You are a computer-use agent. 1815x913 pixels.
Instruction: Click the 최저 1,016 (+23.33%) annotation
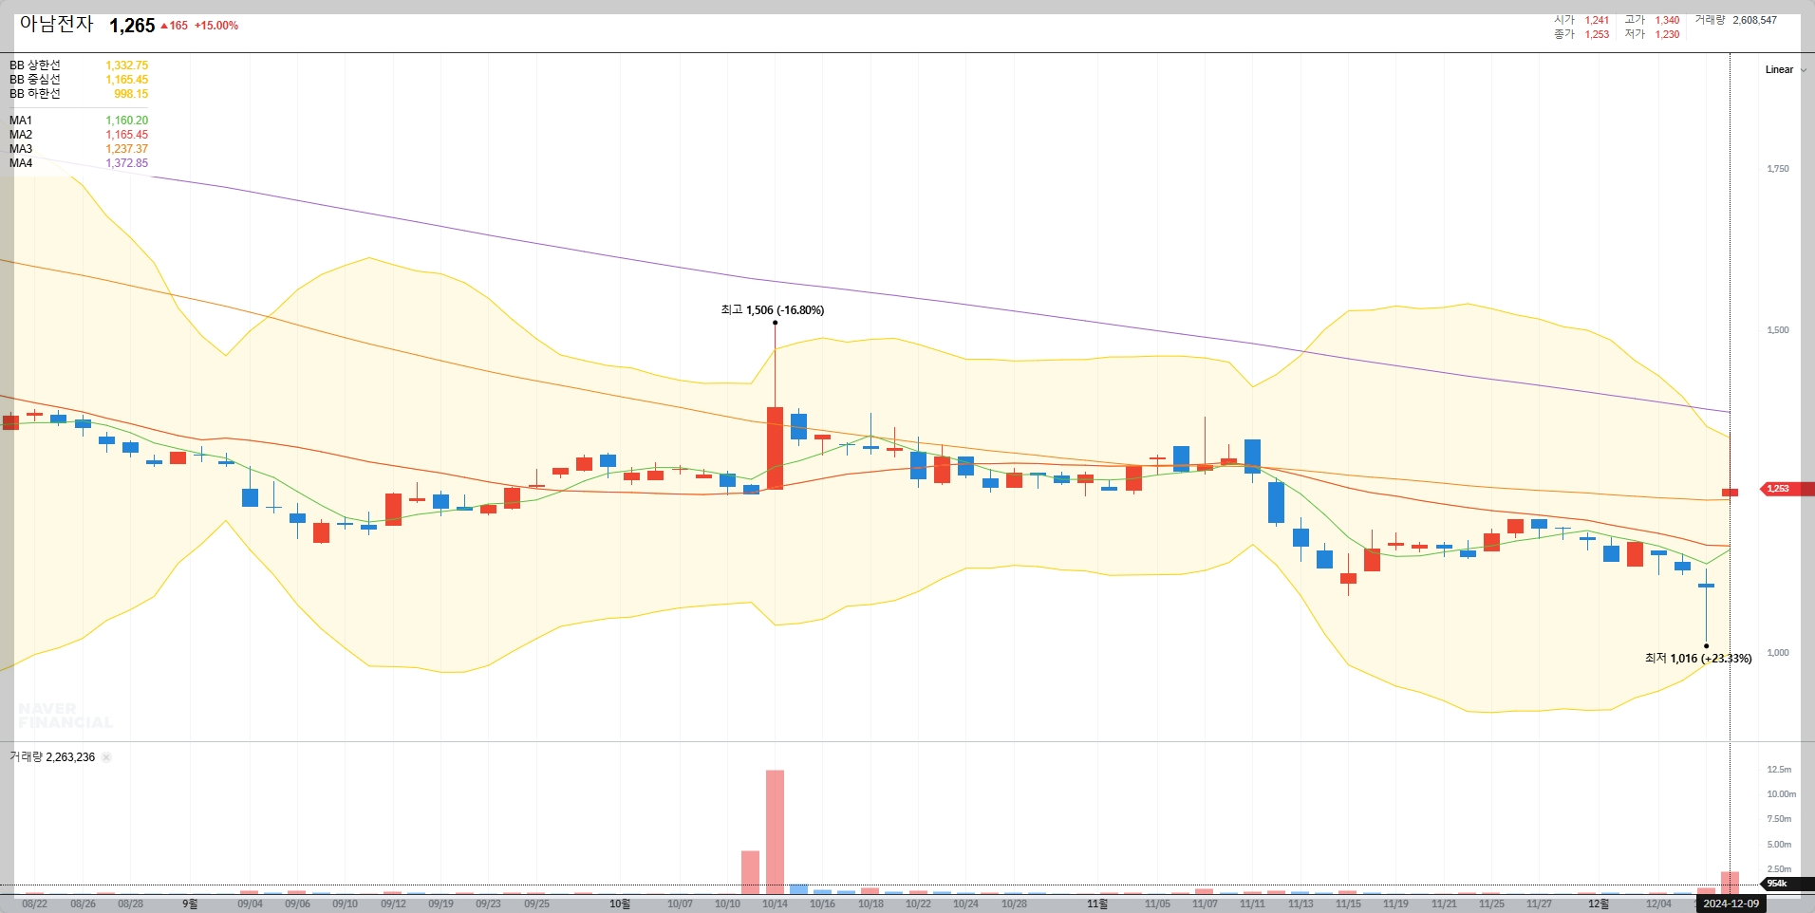coord(1698,659)
